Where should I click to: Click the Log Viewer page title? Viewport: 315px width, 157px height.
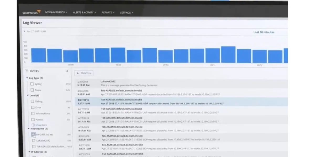tap(32, 23)
